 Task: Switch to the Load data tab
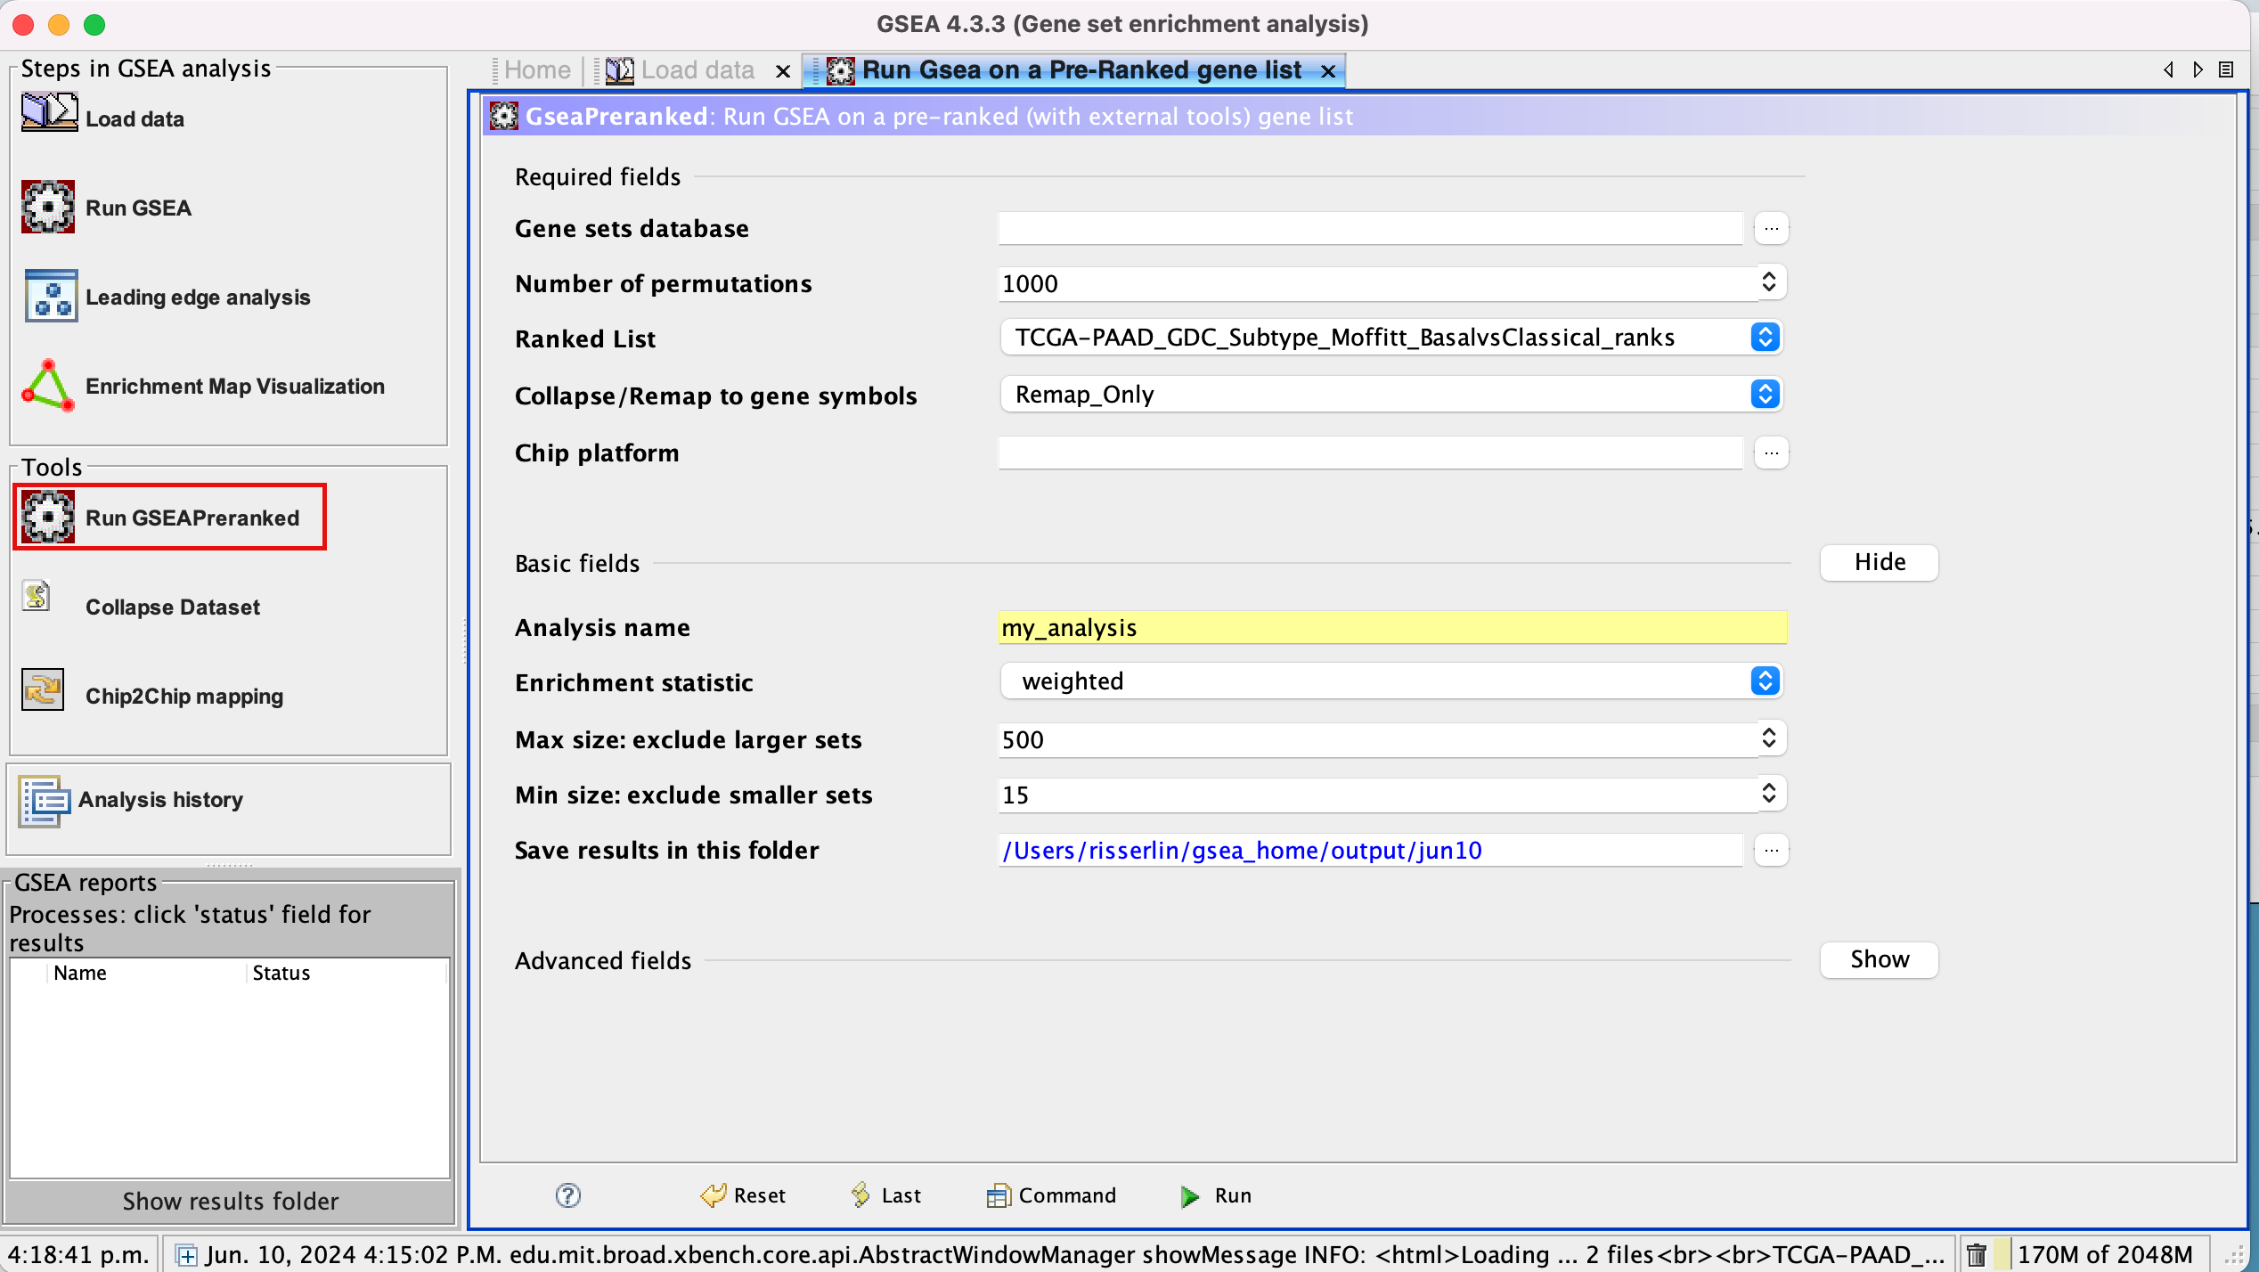tap(697, 70)
